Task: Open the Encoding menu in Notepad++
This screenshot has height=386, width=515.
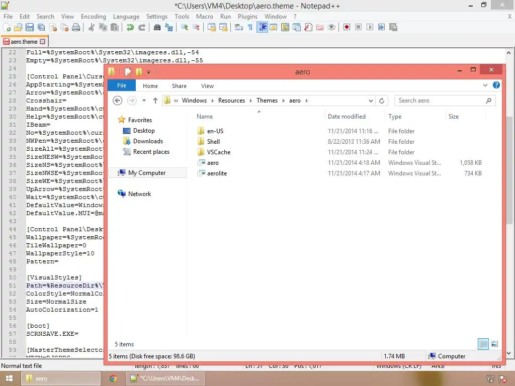Action: click(x=93, y=17)
